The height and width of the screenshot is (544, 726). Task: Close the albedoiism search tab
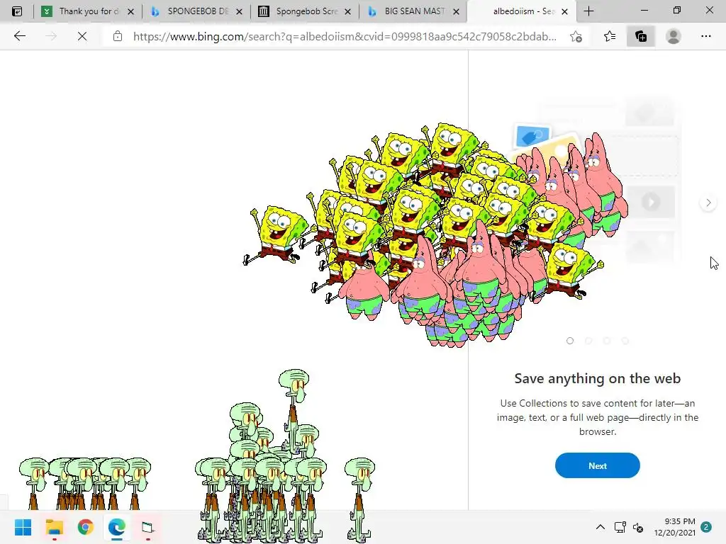click(x=564, y=11)
